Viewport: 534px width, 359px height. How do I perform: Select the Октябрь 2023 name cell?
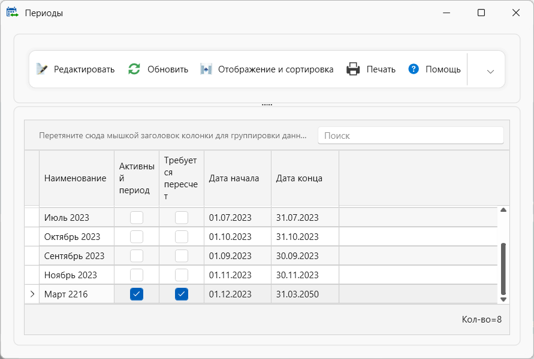pos(77,236)
